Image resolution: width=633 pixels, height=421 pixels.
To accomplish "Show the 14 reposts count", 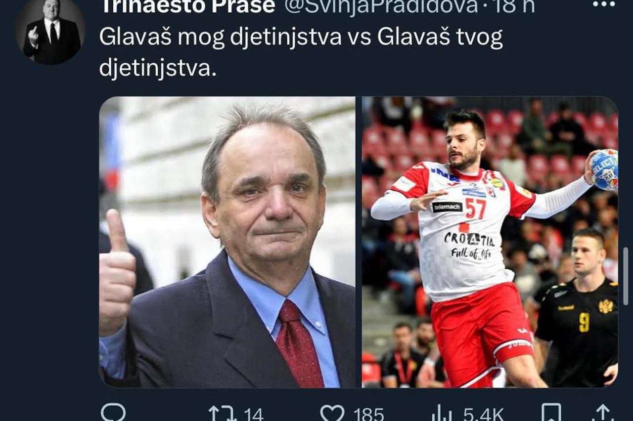I will pyautogui.click(x=254, y=414).
